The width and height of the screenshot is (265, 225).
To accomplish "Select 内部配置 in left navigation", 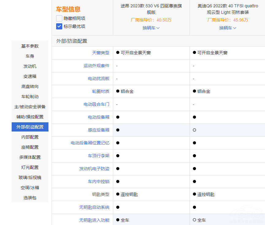I will (x=30, y=137).
